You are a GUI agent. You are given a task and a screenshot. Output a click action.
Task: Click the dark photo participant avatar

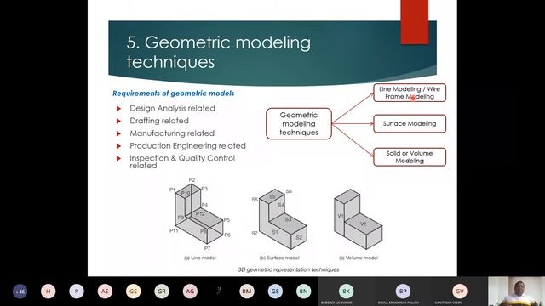point(219,292)
